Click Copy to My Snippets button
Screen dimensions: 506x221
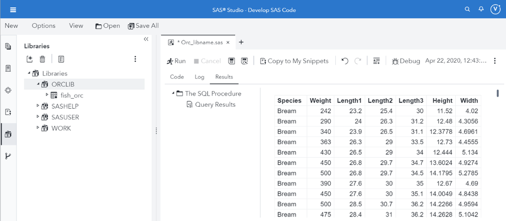point(294,61)
